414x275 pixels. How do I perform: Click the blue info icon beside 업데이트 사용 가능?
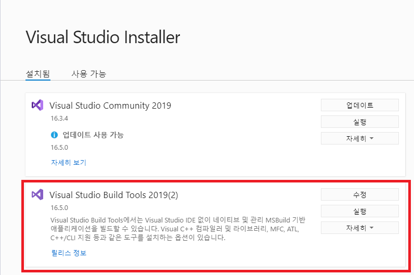(x=54, y=135)
